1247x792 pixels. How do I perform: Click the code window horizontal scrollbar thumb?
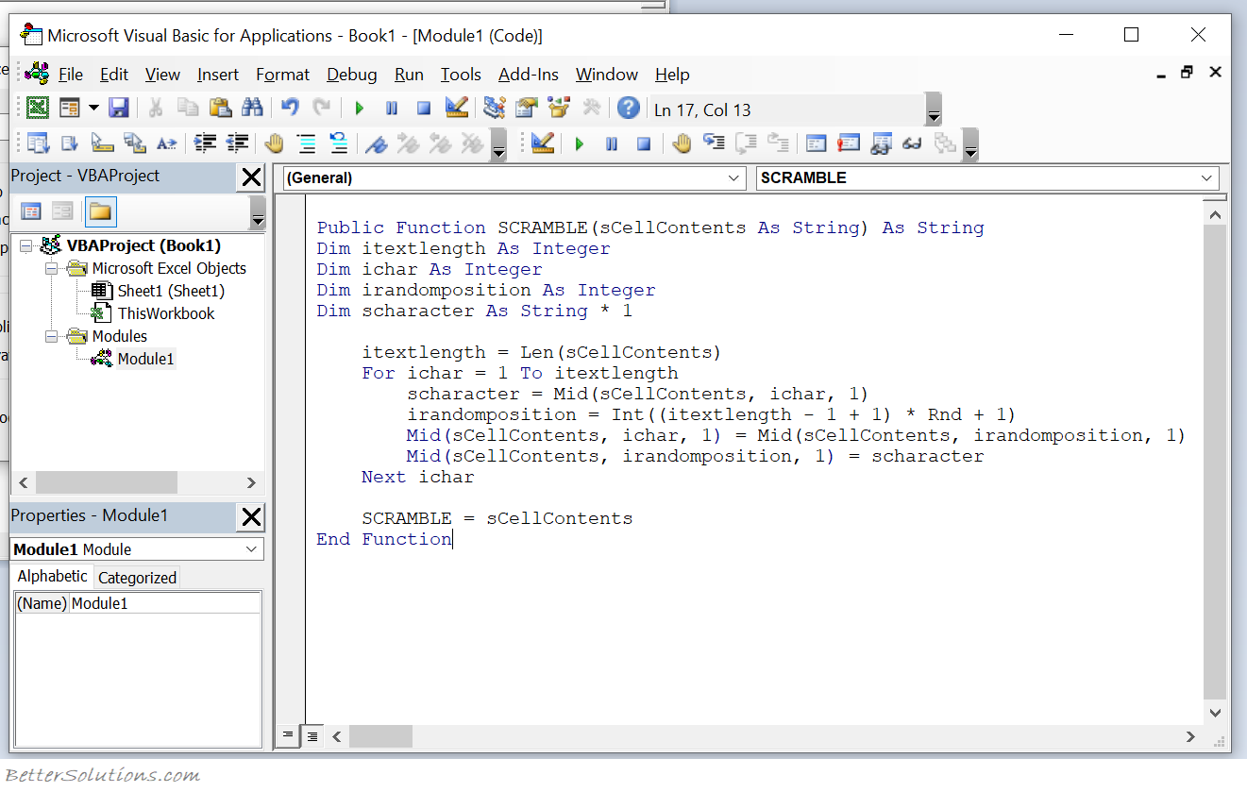[380, 736]
